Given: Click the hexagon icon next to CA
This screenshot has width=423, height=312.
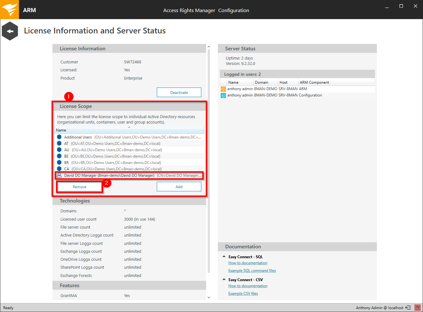Looking at the screenshot, I should click(59, 169).
